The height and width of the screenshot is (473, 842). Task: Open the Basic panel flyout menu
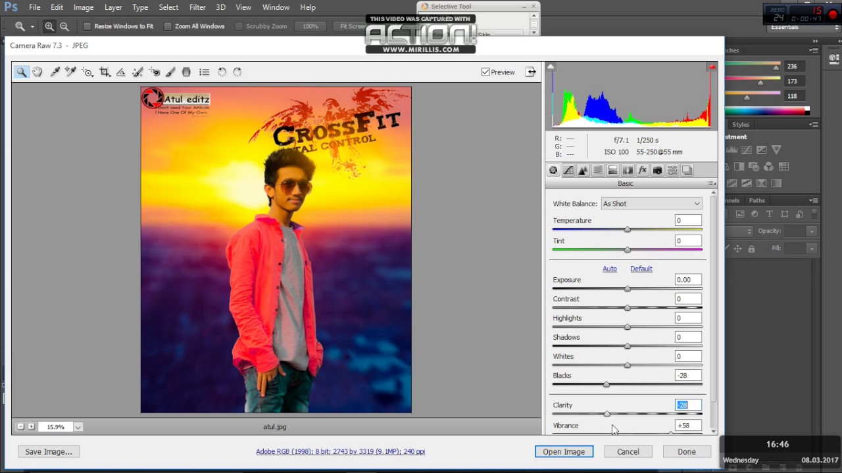point(711,184)
